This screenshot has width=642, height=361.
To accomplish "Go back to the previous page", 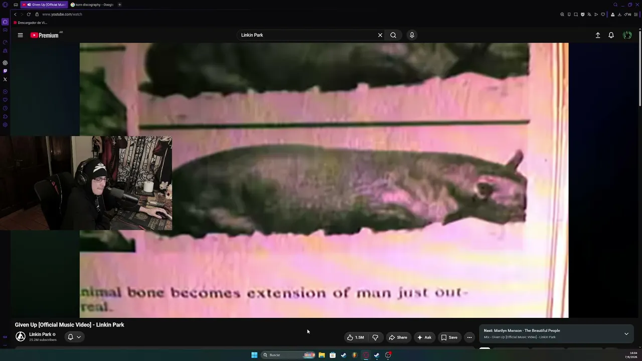I will (15, 15).
